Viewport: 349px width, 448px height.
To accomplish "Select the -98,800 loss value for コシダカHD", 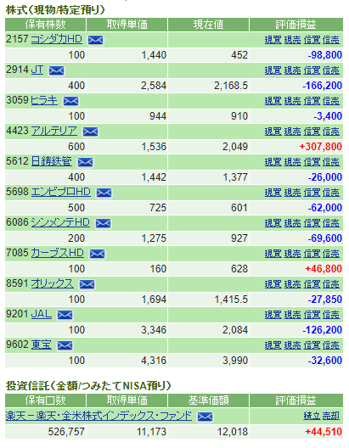I will (x=325, y=55).
